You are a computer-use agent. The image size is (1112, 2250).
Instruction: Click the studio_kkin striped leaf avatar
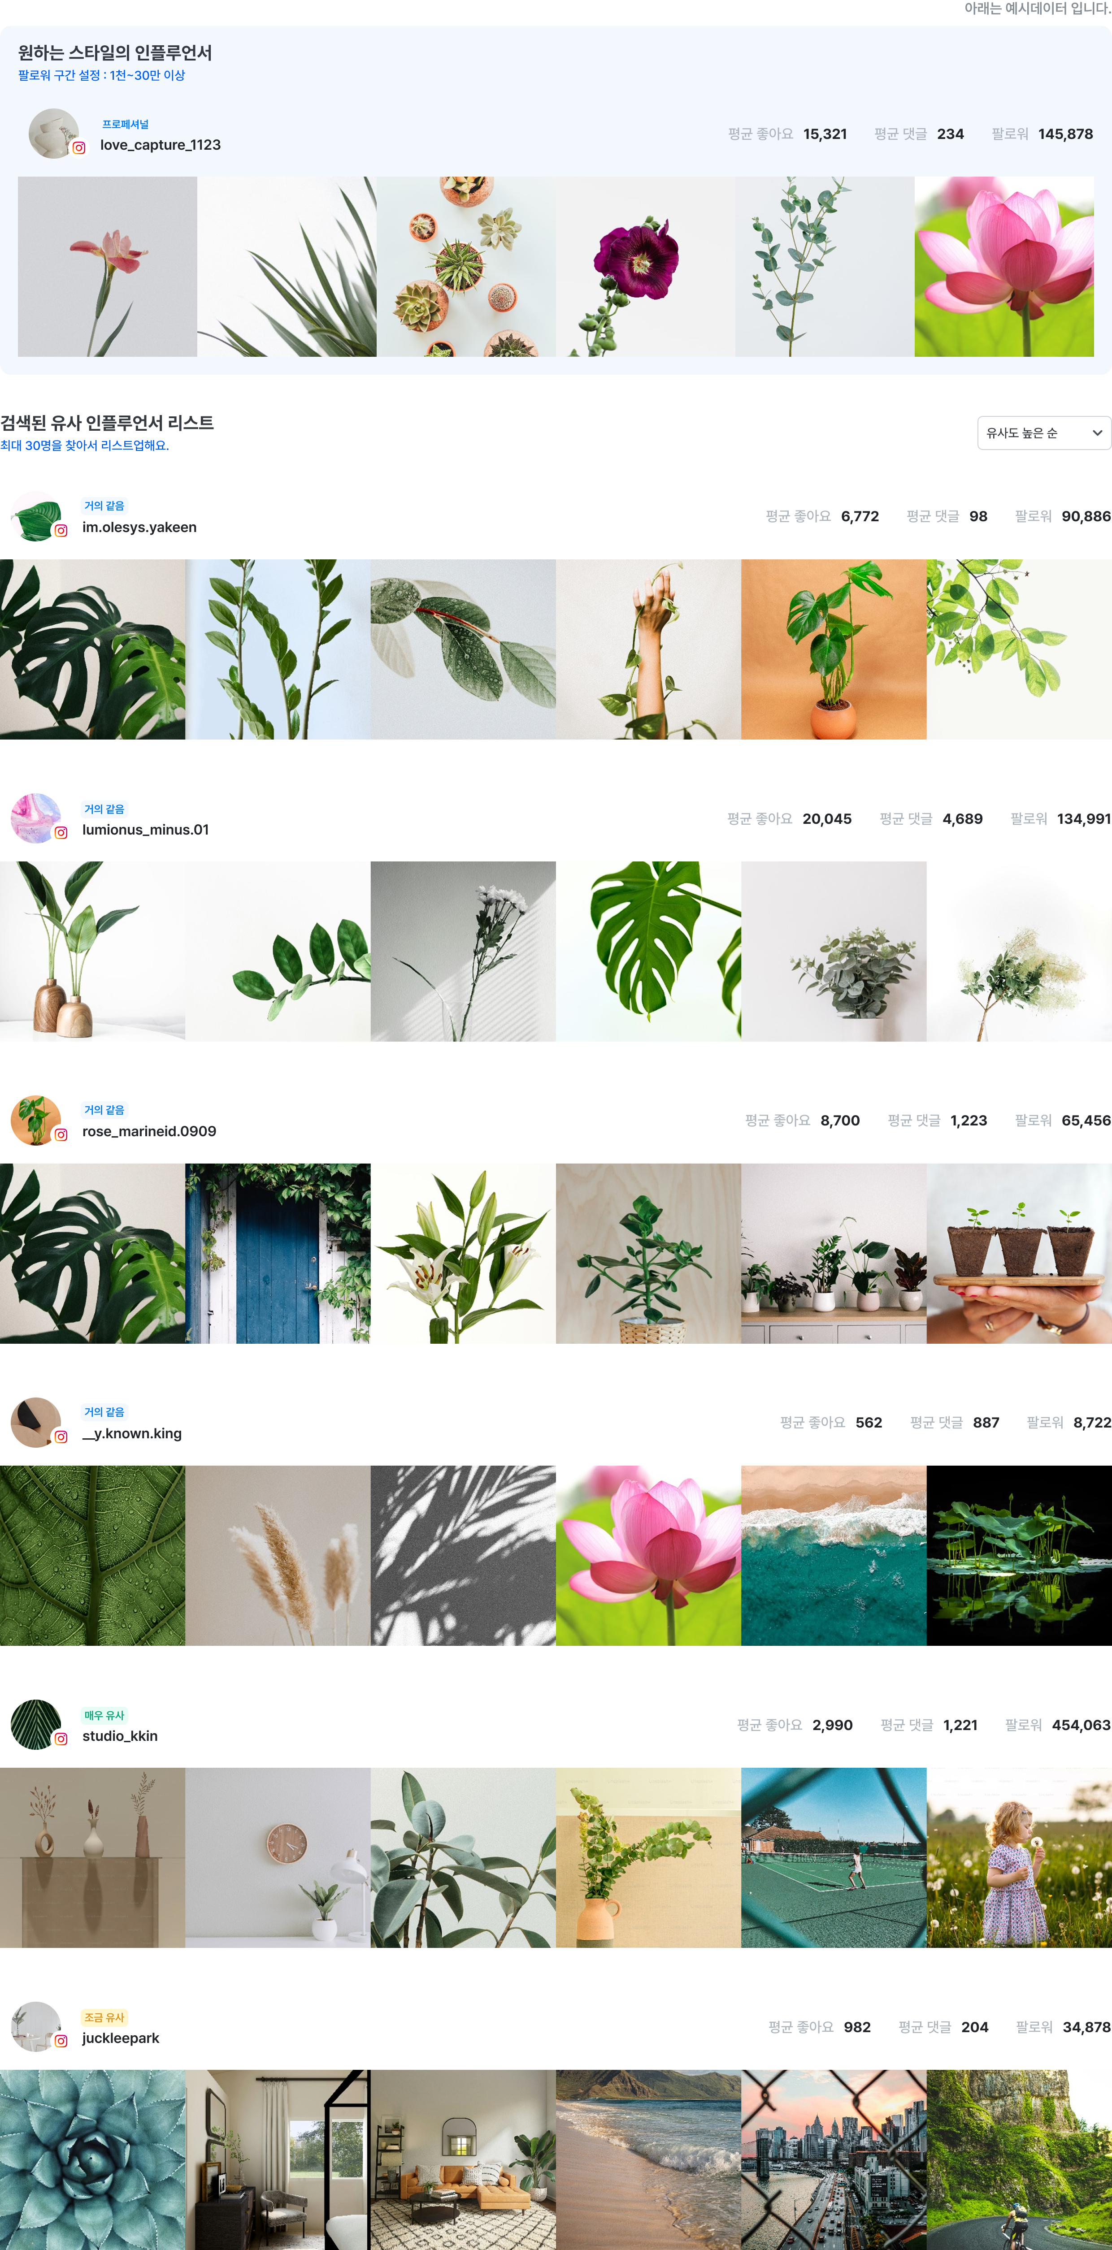[x=36, y=1724]
